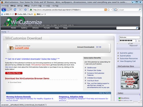143x107 pixels.
Task: Click the Lost Password? link
Action: point(133,45)
